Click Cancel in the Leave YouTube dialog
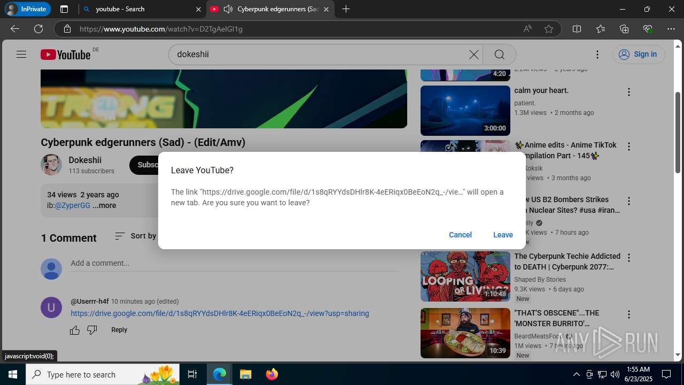The width and height of the screenshot is (684, 385). [460, 235]
